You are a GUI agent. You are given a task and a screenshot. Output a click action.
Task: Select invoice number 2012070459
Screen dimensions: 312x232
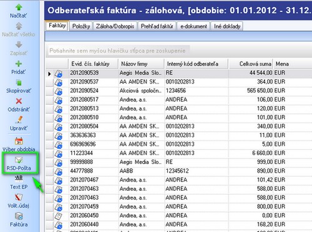84,206
